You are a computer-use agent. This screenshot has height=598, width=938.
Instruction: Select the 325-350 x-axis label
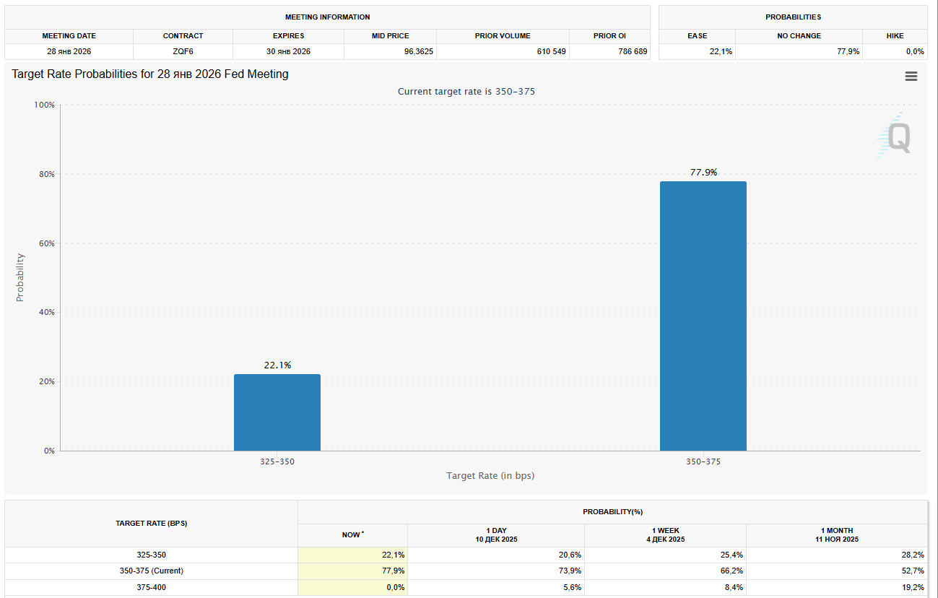[x=277, y=461]
